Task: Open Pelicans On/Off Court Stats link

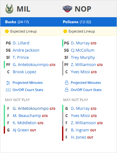Action: [86, 90]
